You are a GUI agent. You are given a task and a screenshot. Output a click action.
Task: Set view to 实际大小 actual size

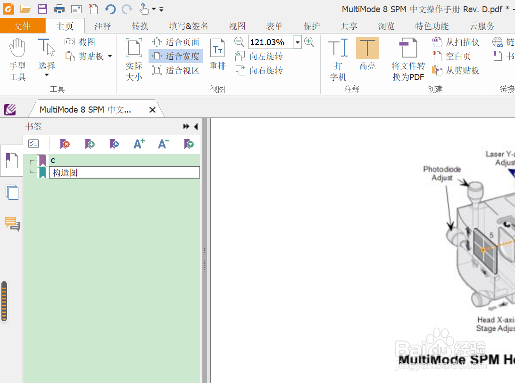pyautogui.click(x=133, y=59)
